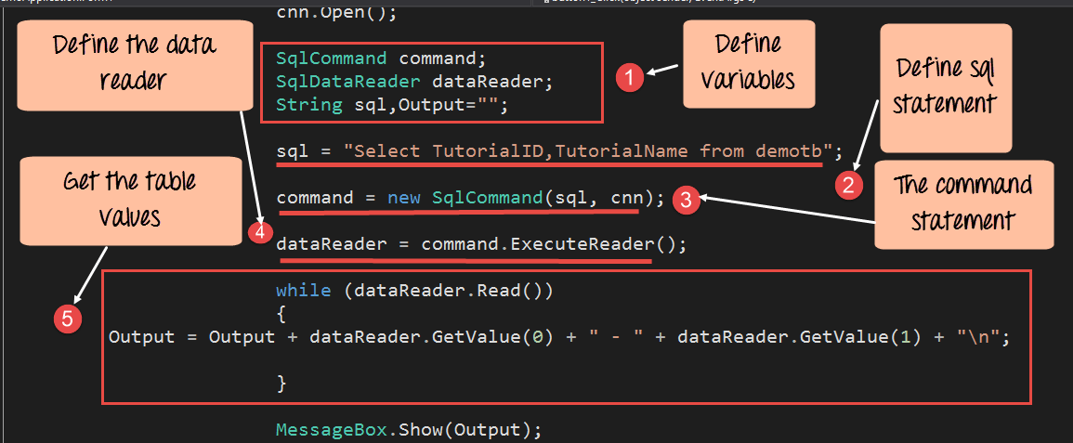Viewport: 1073px width, 443px height.
Task: Click the 'Define Variables' callout box
Action: (749, 63)
